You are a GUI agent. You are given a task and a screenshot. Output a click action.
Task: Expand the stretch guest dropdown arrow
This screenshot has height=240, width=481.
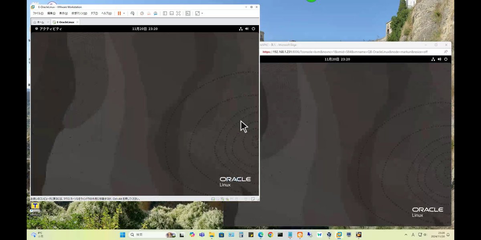202,13
